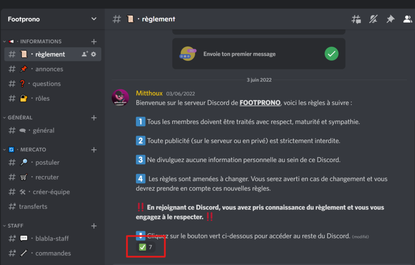The width and height of the screenshot is (415, 265).
Task: Open pinned messages with the pin icon
Action: (390, 19)
